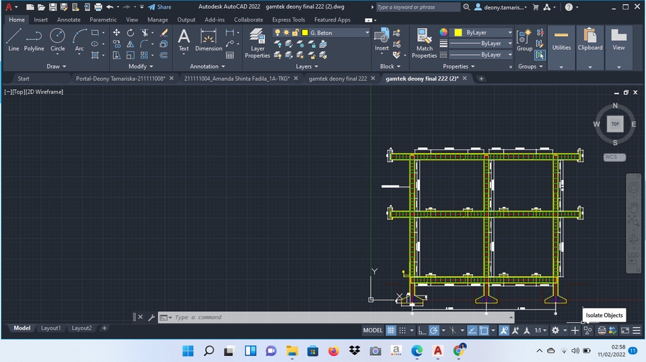Image resolution: width=646 pixels, height=362 pixels.
Task: Toggle annotation visibility in status bar
Action: [x=503, y=330]
